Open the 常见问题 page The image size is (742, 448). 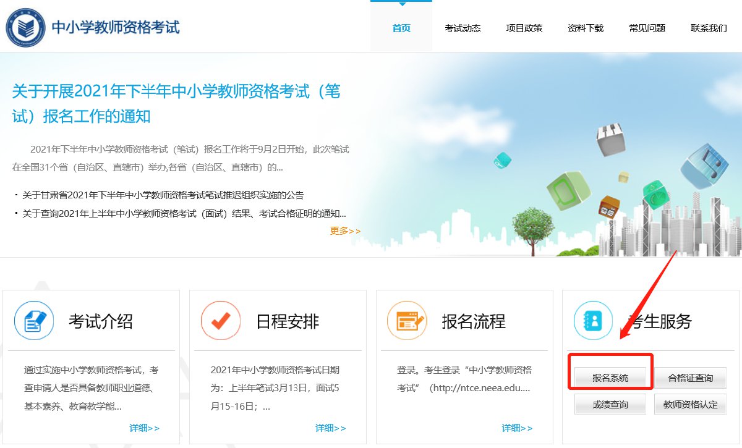(647, 28)
